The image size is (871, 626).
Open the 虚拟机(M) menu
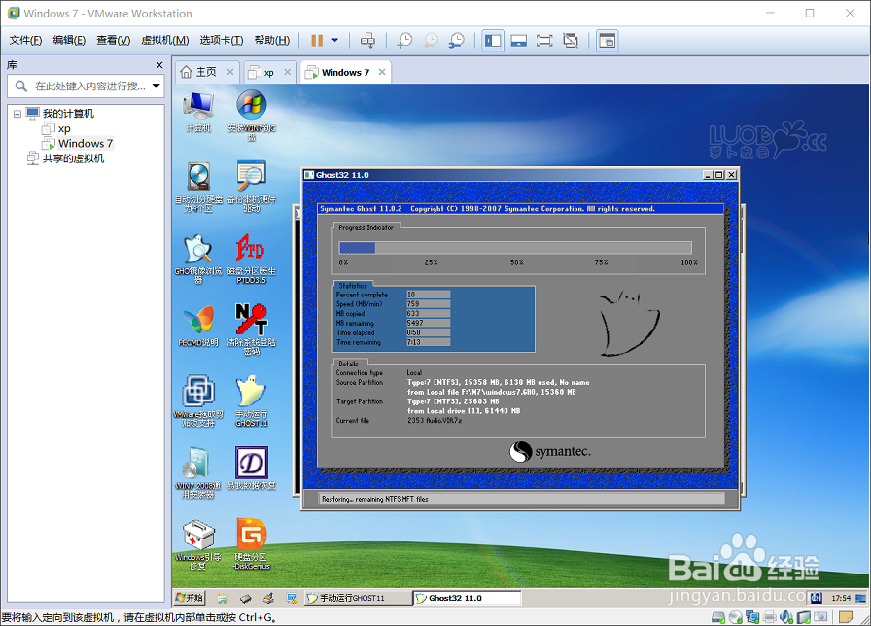point(165,40)
